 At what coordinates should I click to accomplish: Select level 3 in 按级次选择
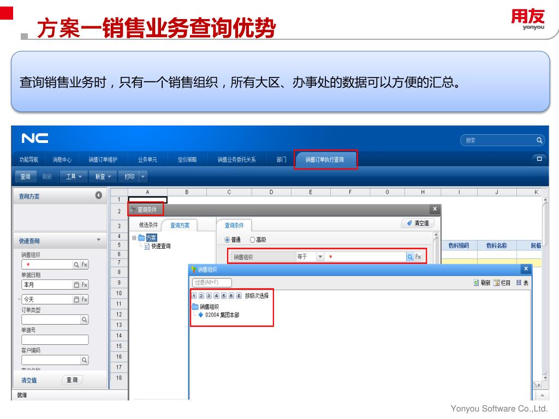209,296
